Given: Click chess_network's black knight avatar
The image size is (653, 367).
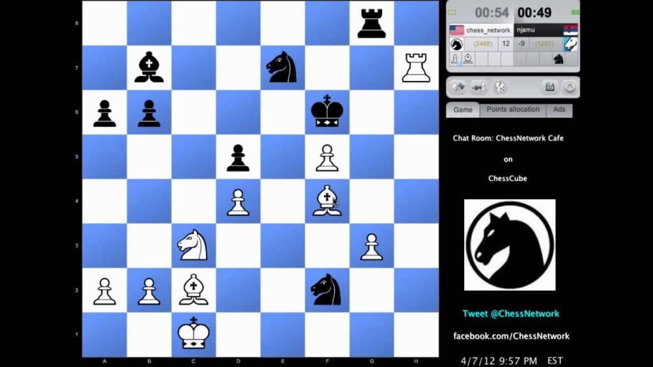Looking at the screenshot, I should click(457, 44).
